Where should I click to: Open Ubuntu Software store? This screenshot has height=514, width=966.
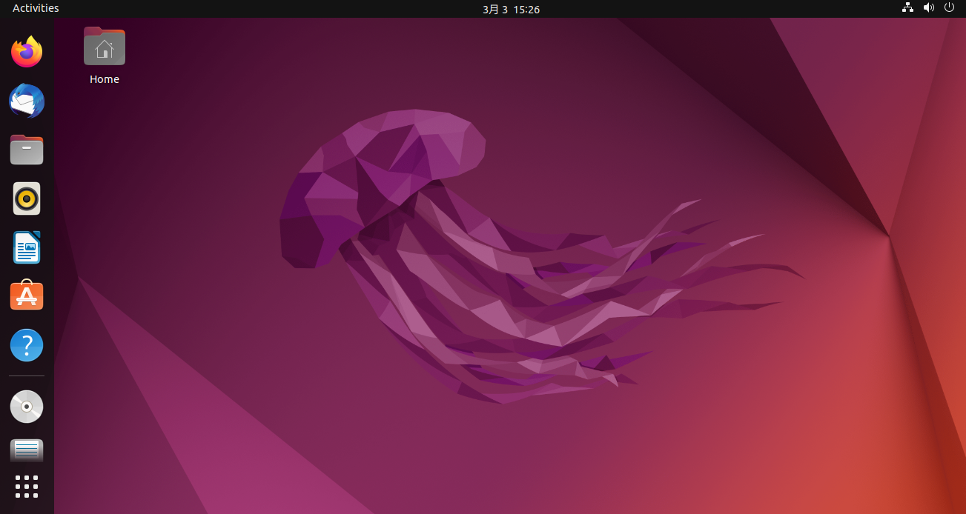pyautogui.click(x=27, y=296)
